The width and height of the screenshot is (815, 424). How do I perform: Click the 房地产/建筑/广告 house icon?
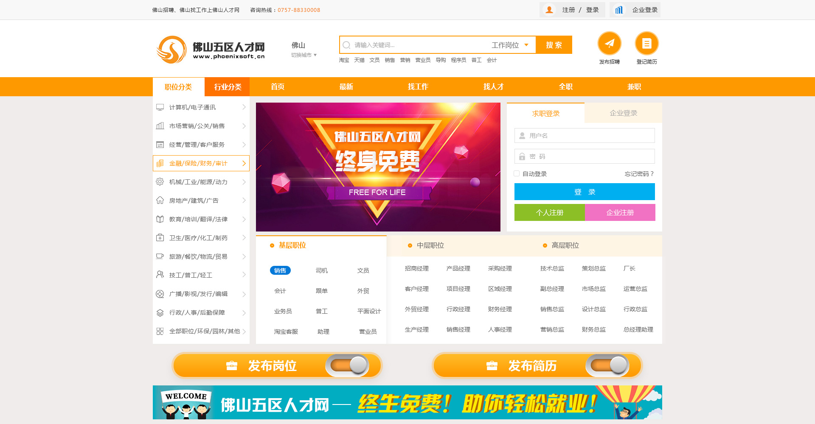pos(160,201)
